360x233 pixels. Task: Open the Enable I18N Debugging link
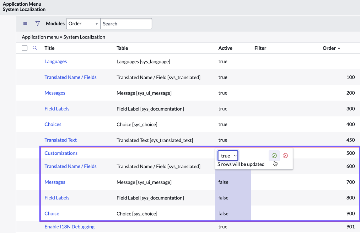pyautogui.click(x=69, y=227)
